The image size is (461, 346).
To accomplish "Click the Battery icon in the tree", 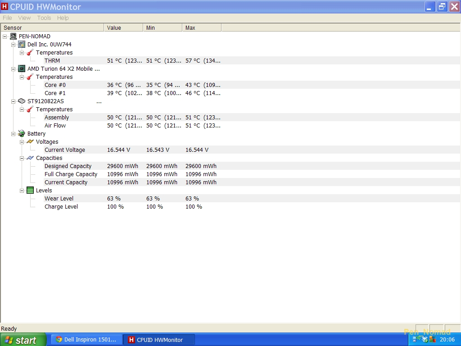I will coord(22,133).
